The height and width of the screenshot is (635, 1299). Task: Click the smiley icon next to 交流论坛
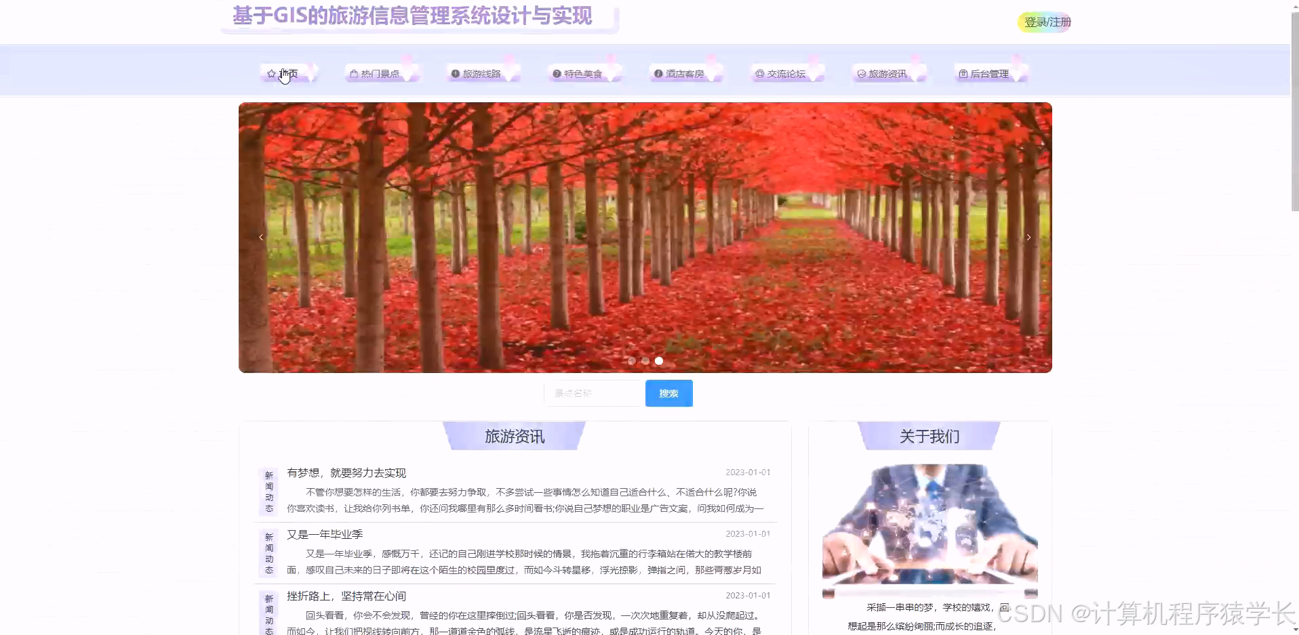point(759,74)
